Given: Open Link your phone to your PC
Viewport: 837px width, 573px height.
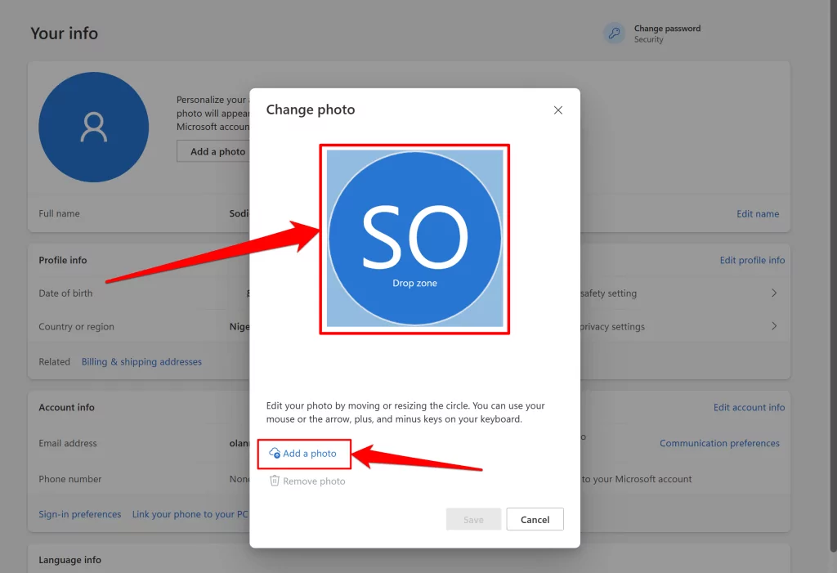Looking at the screenshot, I should [190, 514].
